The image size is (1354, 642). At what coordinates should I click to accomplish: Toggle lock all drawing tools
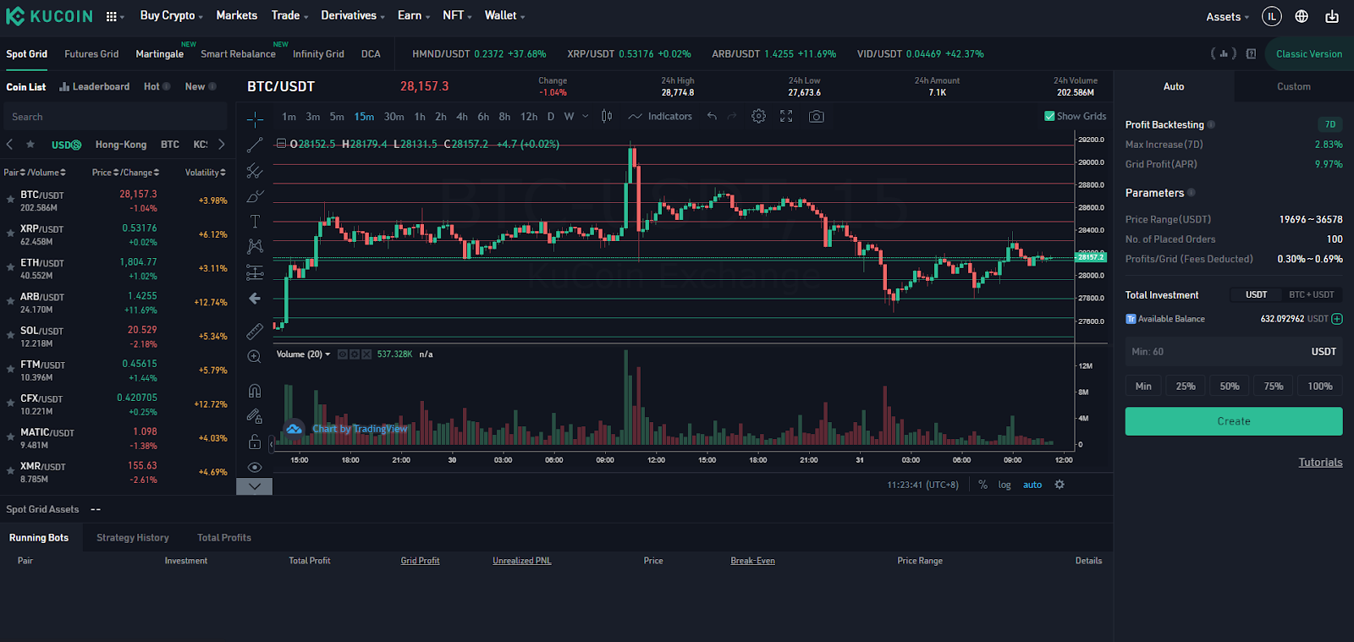coord(255,442)
